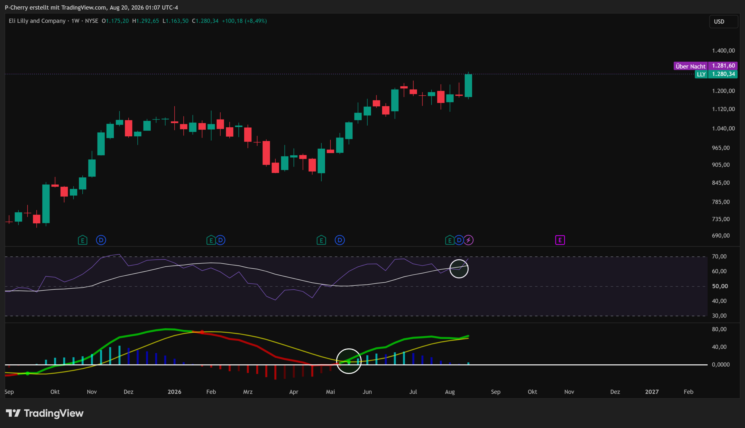
Task: Click the 1.120,00 price axis label
Action: 723,109
